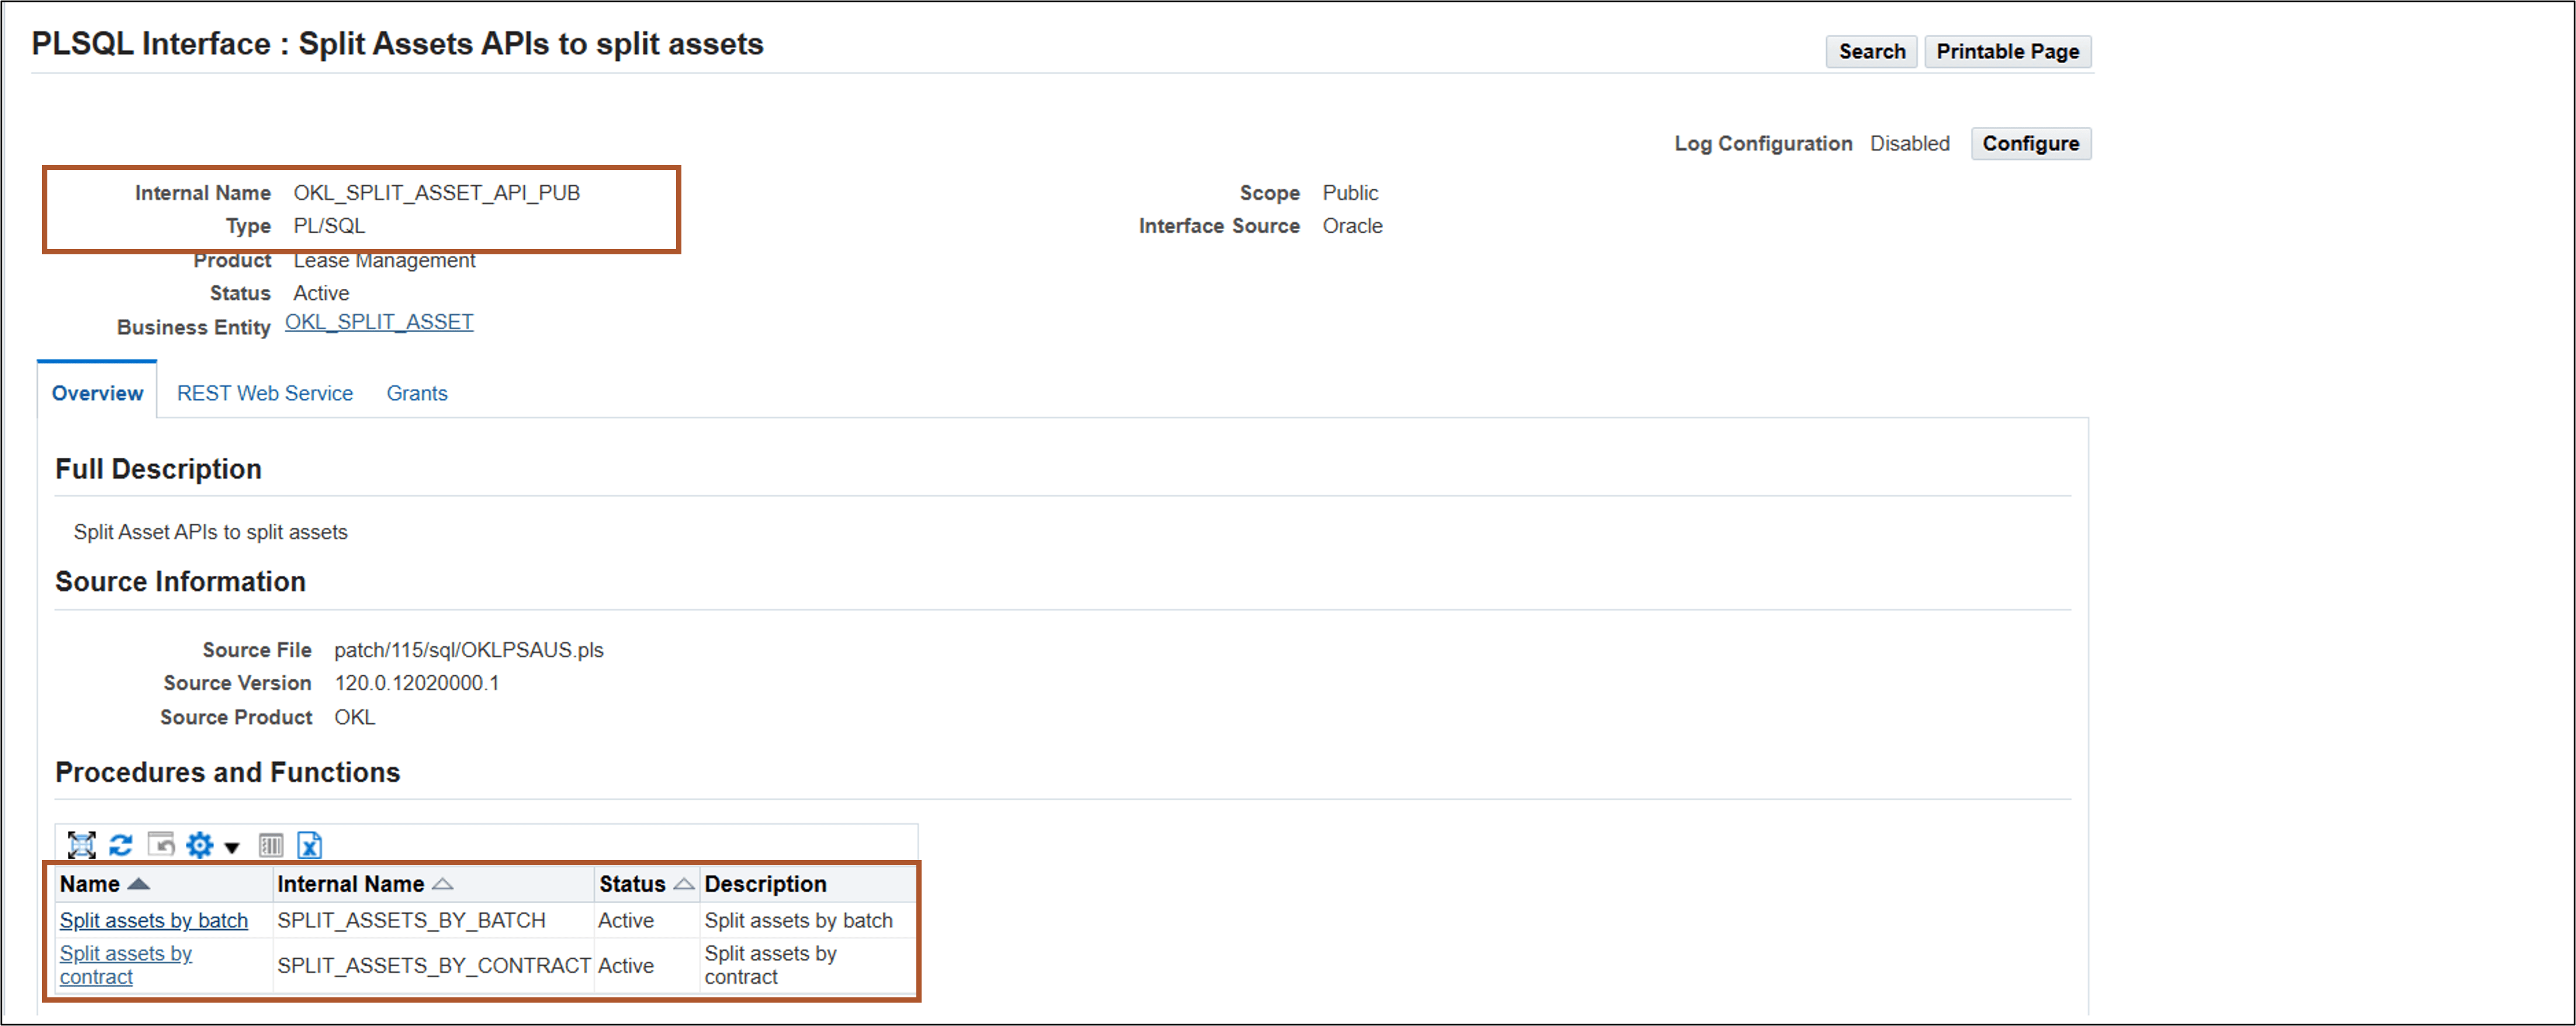Click Configure next to Log Configuration
2576x1026 pixels.
coord(2030,143)
